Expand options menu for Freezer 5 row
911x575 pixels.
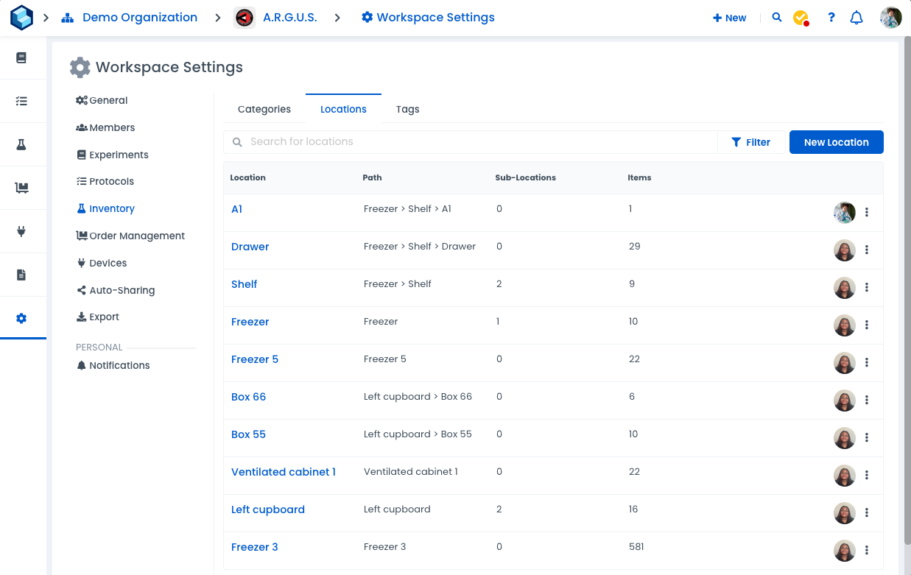tap(867, 362)
